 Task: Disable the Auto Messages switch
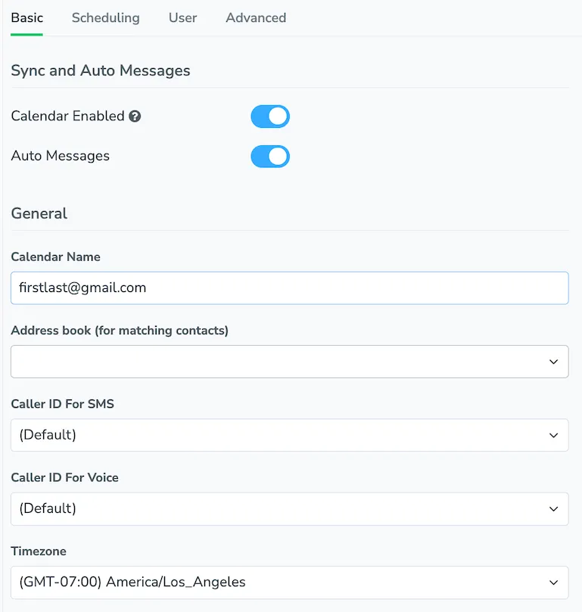[x=270, y=157]
